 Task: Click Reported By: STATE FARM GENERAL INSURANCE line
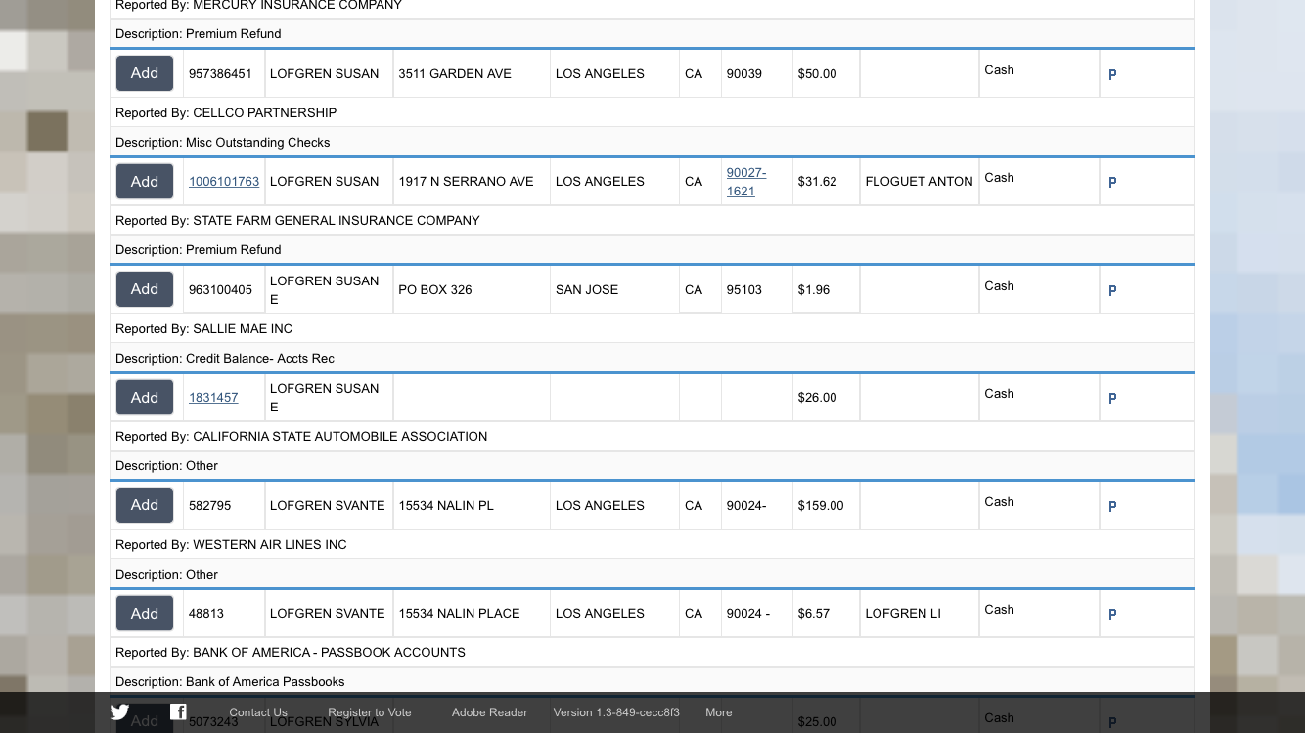[652, 220]
